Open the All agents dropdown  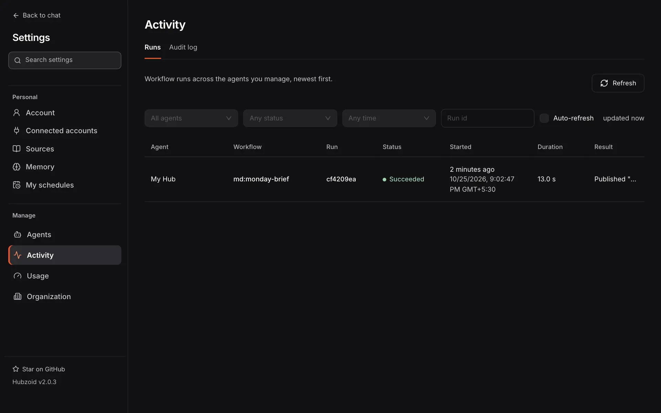[191, 118]
